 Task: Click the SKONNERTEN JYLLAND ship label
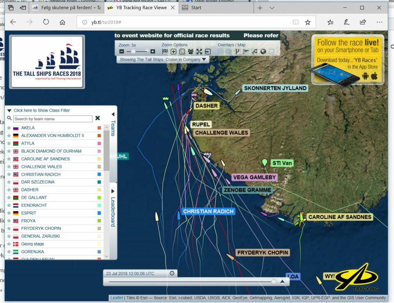pyautogui.click(x=275, y=88)
